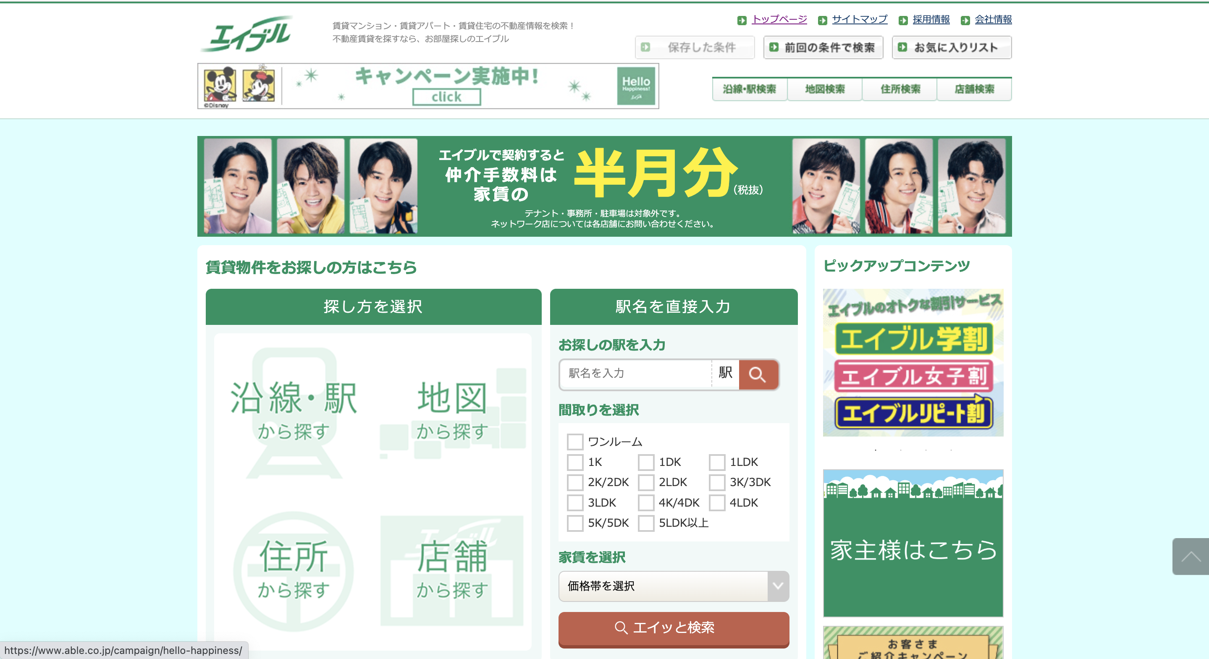This screenshot has height=659, width=1209.
Task: Open the エイブル女子割 discount banner
Action: click(913, 376)
